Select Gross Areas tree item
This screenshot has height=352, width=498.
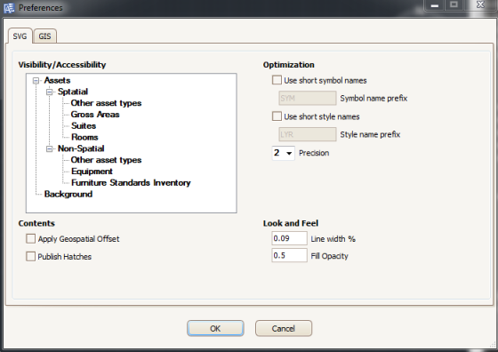click(95, 115)
